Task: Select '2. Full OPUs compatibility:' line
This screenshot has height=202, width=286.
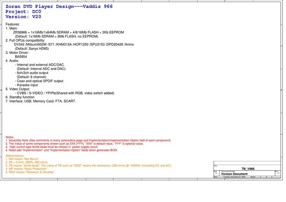Action: (x=25, y=40)
